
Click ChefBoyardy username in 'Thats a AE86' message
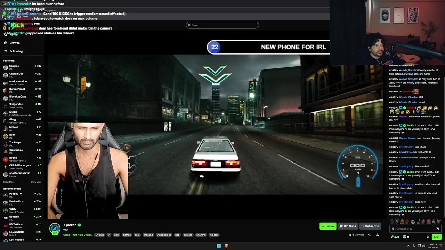pyautogui.click(x=406, y=166)
